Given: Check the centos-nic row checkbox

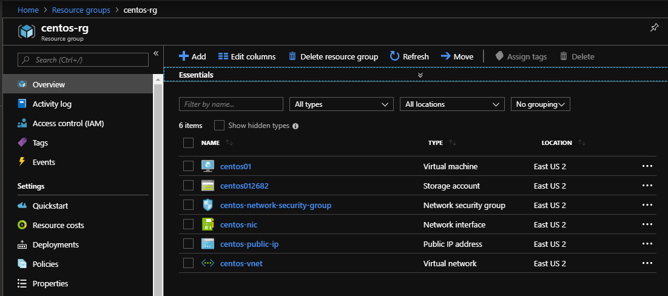Looking at the screenshot, I should click(x=188, y=224).
